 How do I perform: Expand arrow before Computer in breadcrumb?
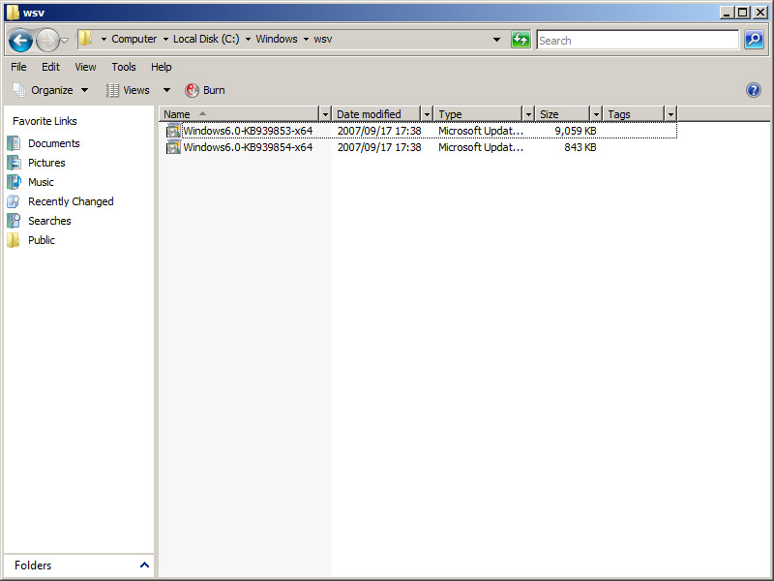104,39
